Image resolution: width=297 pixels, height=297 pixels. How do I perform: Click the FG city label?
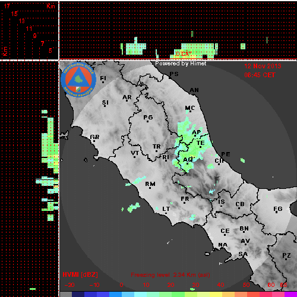point(278,209)
